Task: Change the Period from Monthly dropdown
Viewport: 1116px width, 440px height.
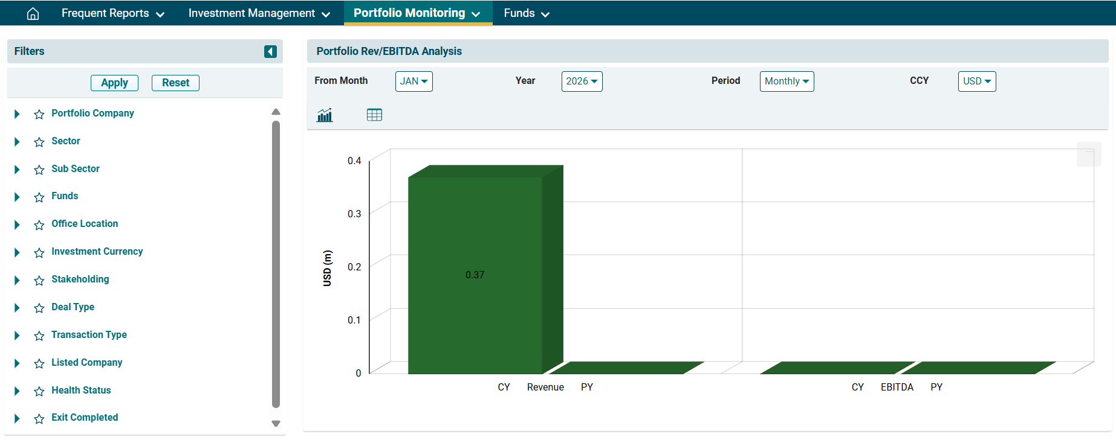Action: 786,81
